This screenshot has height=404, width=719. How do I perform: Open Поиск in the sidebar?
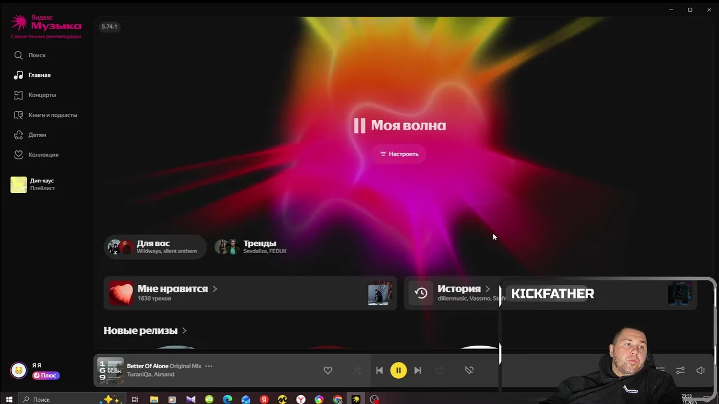pos(30,55)
